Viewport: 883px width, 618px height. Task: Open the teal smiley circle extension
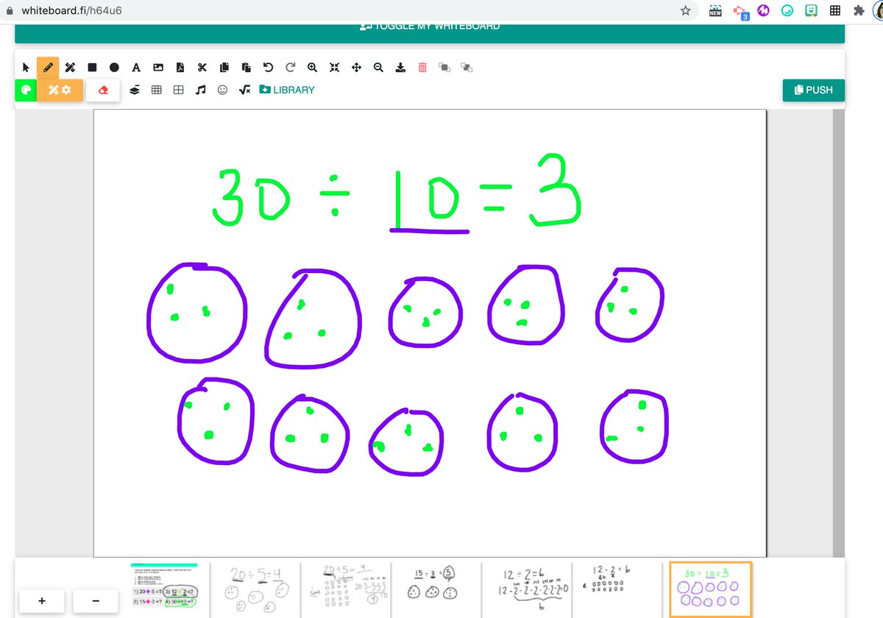787,10
